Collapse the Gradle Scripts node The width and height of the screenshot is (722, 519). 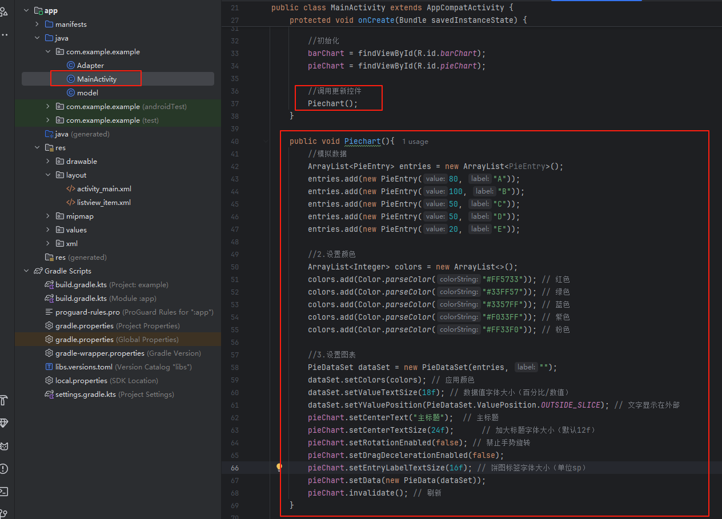(26, 271)
